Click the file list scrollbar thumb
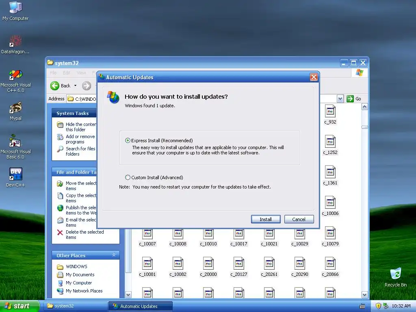 pos(364,127)
